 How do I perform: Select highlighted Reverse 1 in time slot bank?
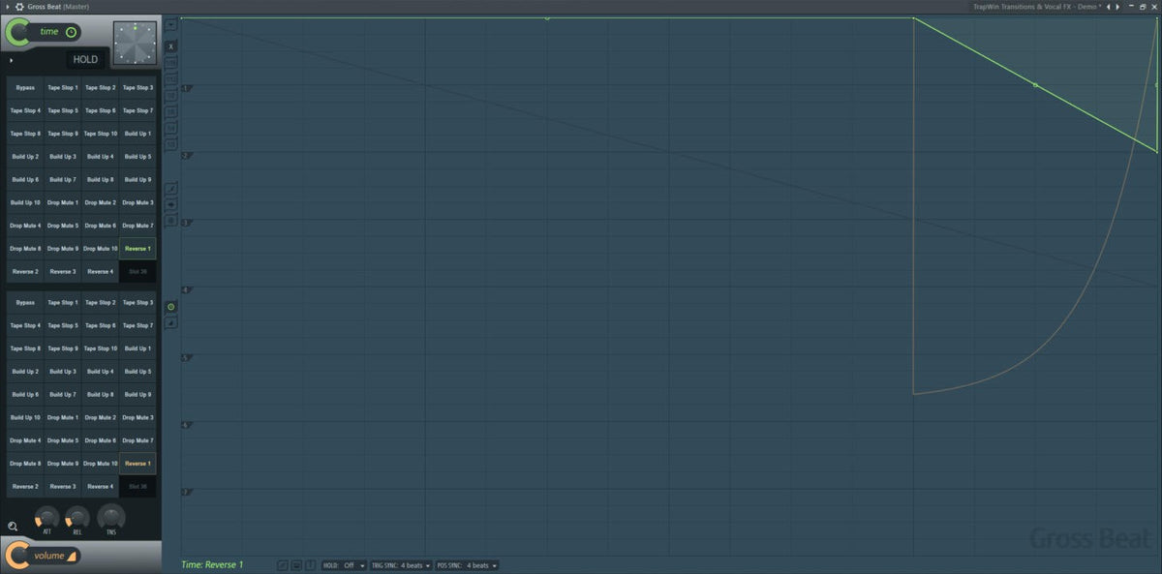[138, 249]
